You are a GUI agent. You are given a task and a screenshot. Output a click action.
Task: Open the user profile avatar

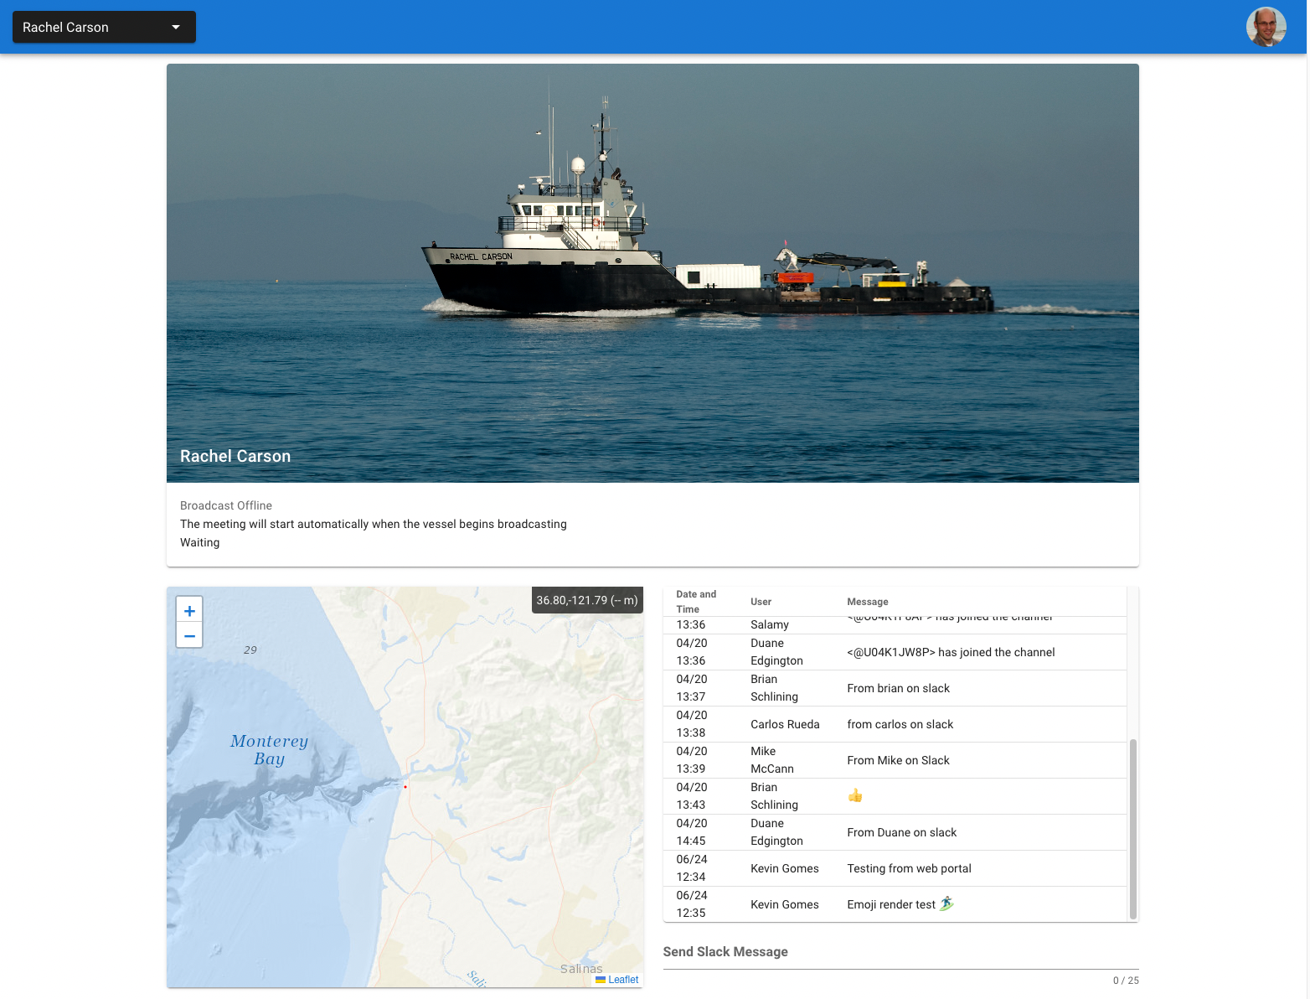[1266, 27]
